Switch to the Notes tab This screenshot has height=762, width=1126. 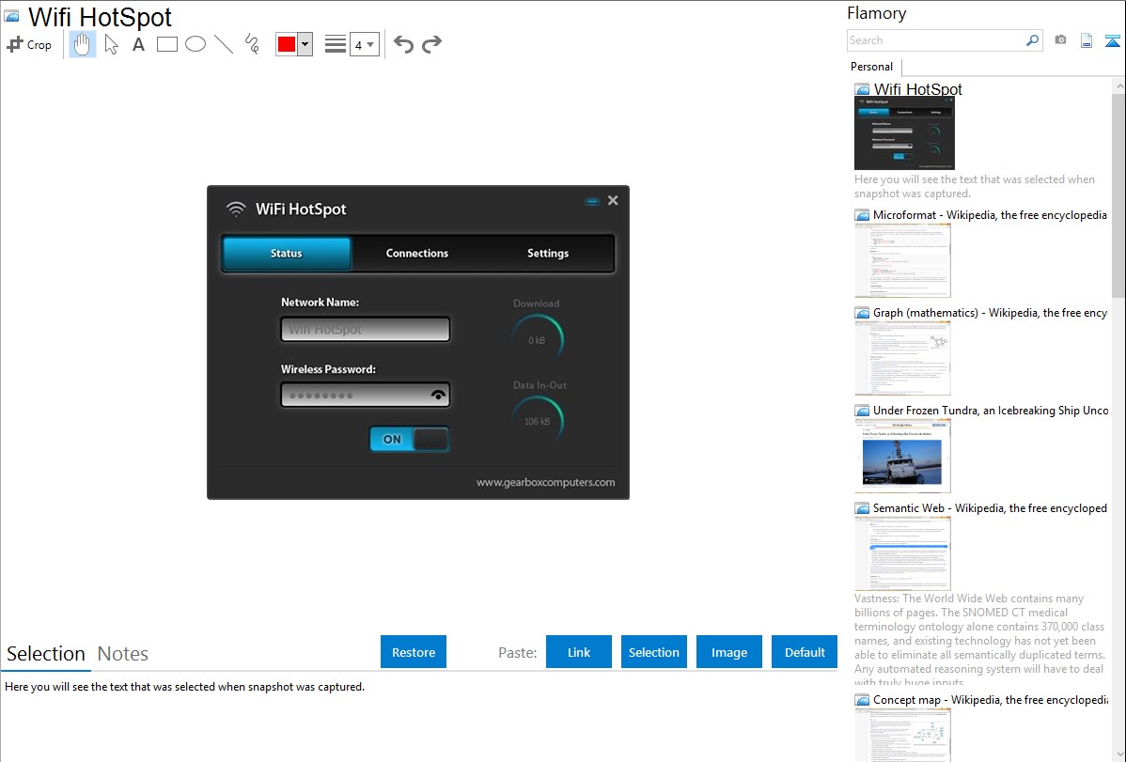click(x=122, y=654)
